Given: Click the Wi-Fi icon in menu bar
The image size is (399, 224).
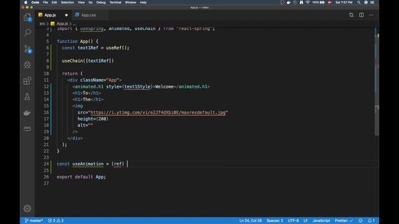Looking at the screenshot, I should 307,2.
